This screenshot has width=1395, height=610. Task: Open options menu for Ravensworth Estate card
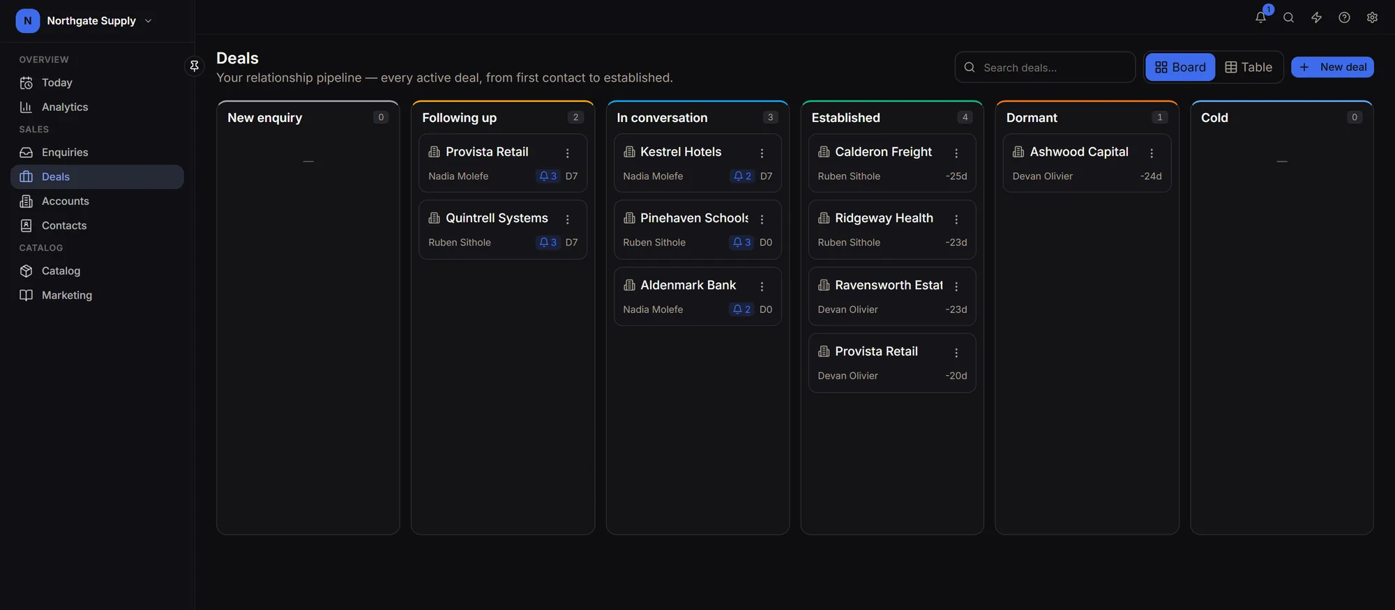(x=957, y=286)
